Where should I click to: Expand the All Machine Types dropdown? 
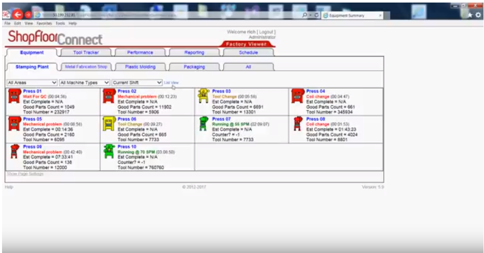point(84,82)
